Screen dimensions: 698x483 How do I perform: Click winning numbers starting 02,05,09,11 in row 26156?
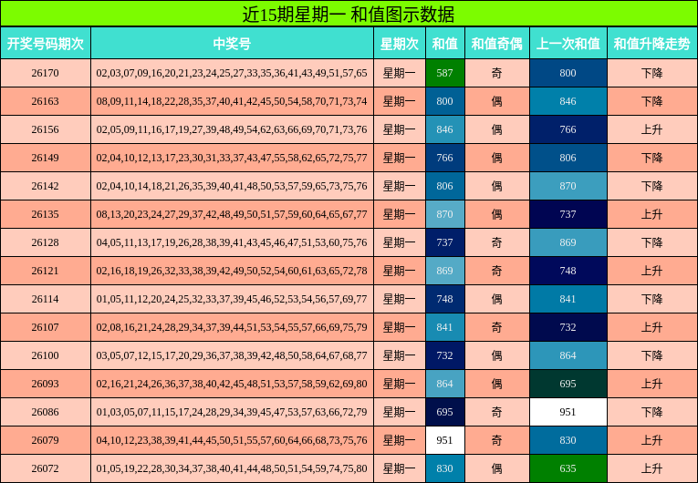pos(232,129)
